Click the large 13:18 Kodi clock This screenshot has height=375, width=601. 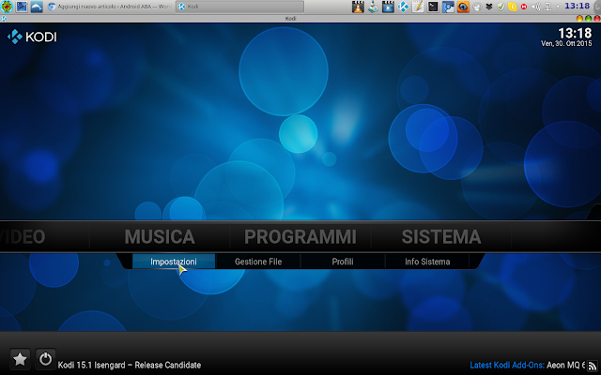[575, 33]
